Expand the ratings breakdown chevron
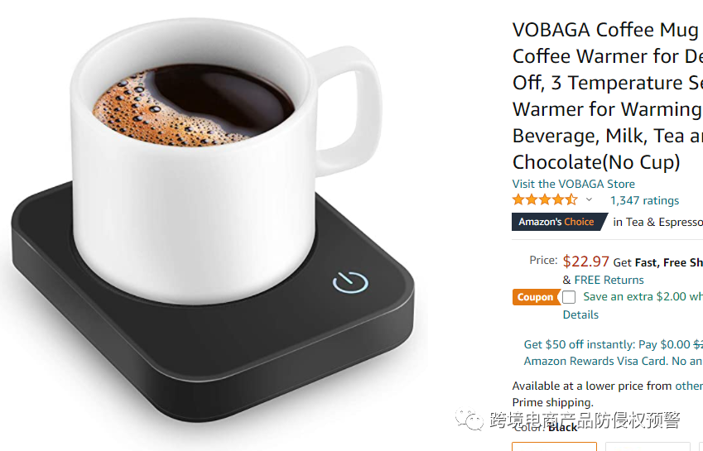Screen dimensions: 703x451 click(589, 199)
